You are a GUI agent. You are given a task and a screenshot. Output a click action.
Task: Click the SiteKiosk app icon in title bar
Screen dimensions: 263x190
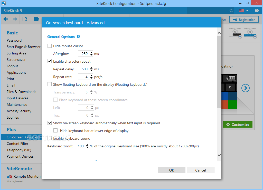(4, 3)
